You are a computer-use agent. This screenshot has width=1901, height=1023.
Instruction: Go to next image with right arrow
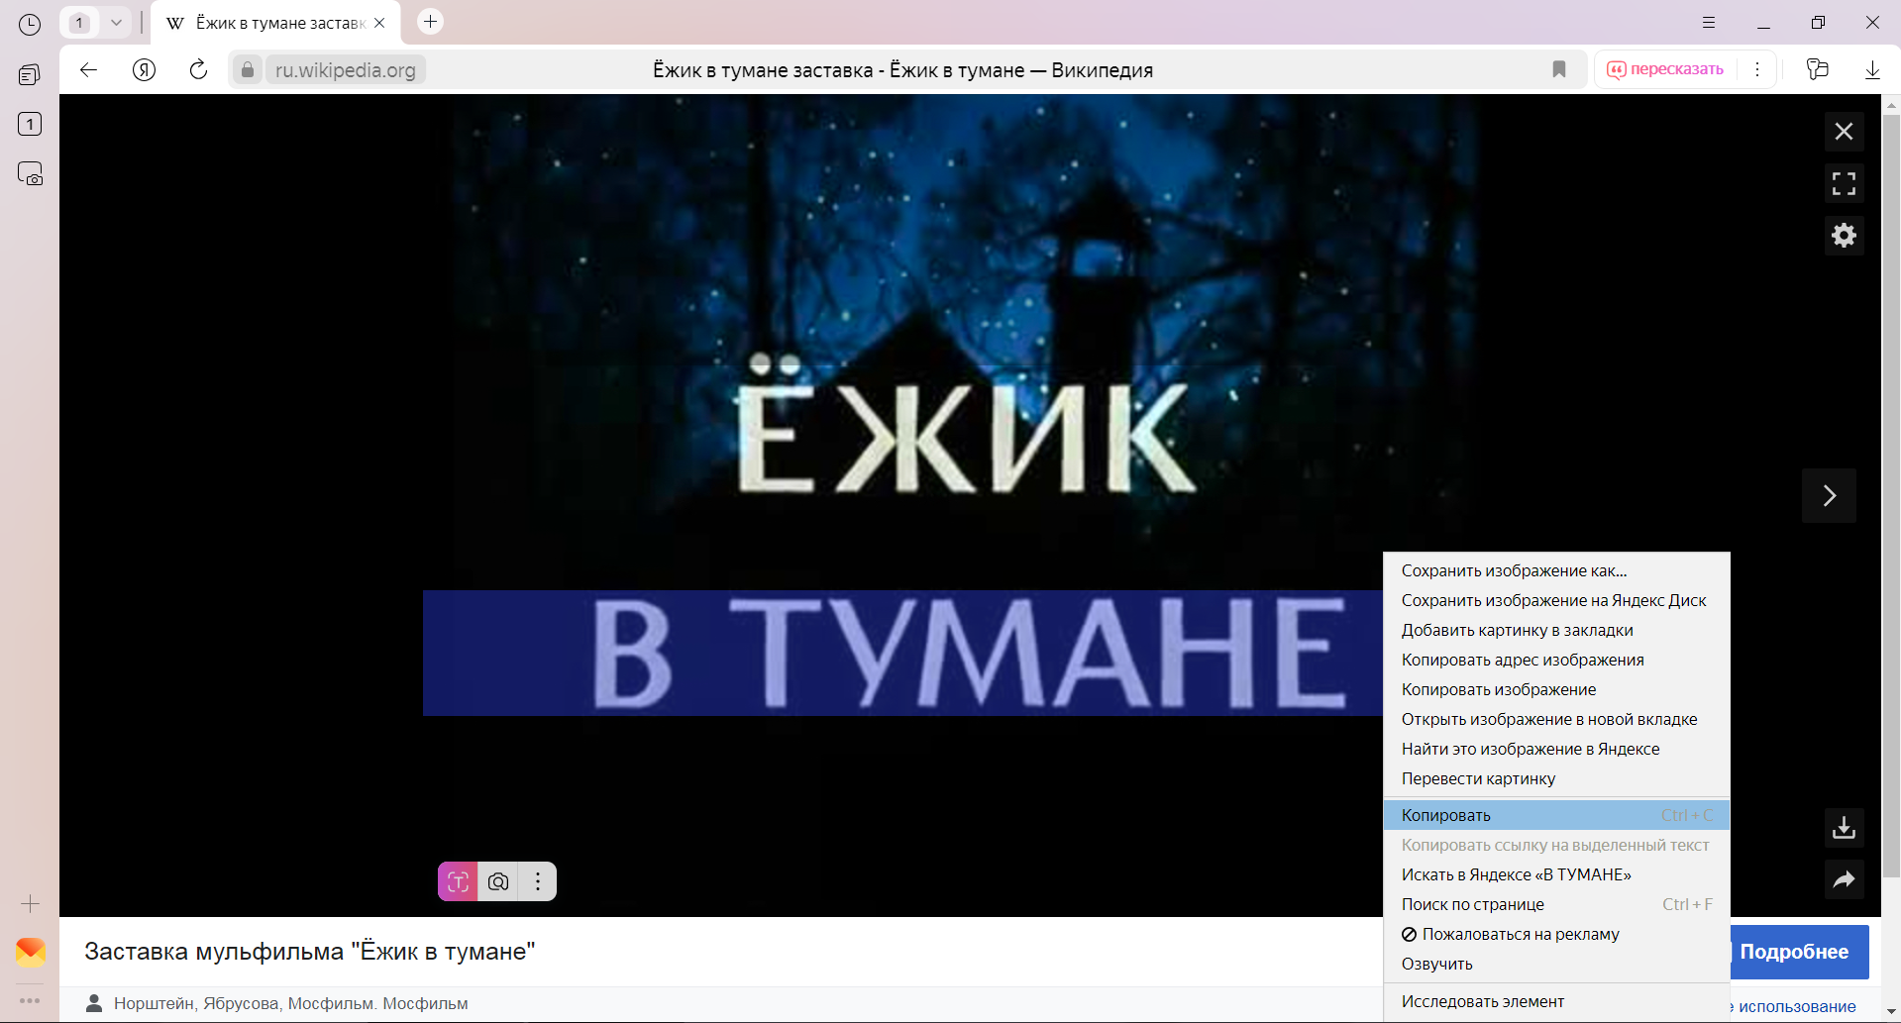pyautogui.click(x=1829, y=495)
